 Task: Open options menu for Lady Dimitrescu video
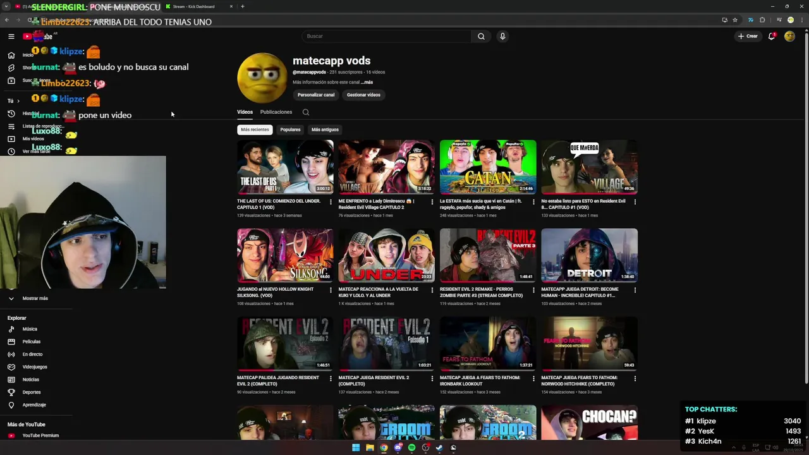point(432,202)
